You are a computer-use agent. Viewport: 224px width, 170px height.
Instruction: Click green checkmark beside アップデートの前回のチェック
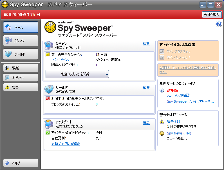pyautogui.click(x=48, y=133)
